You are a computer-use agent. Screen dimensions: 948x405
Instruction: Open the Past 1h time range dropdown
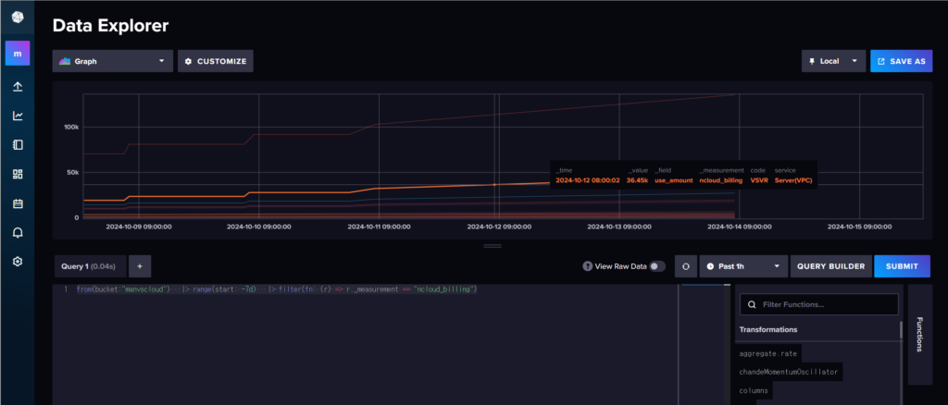[x=743, y=266]
